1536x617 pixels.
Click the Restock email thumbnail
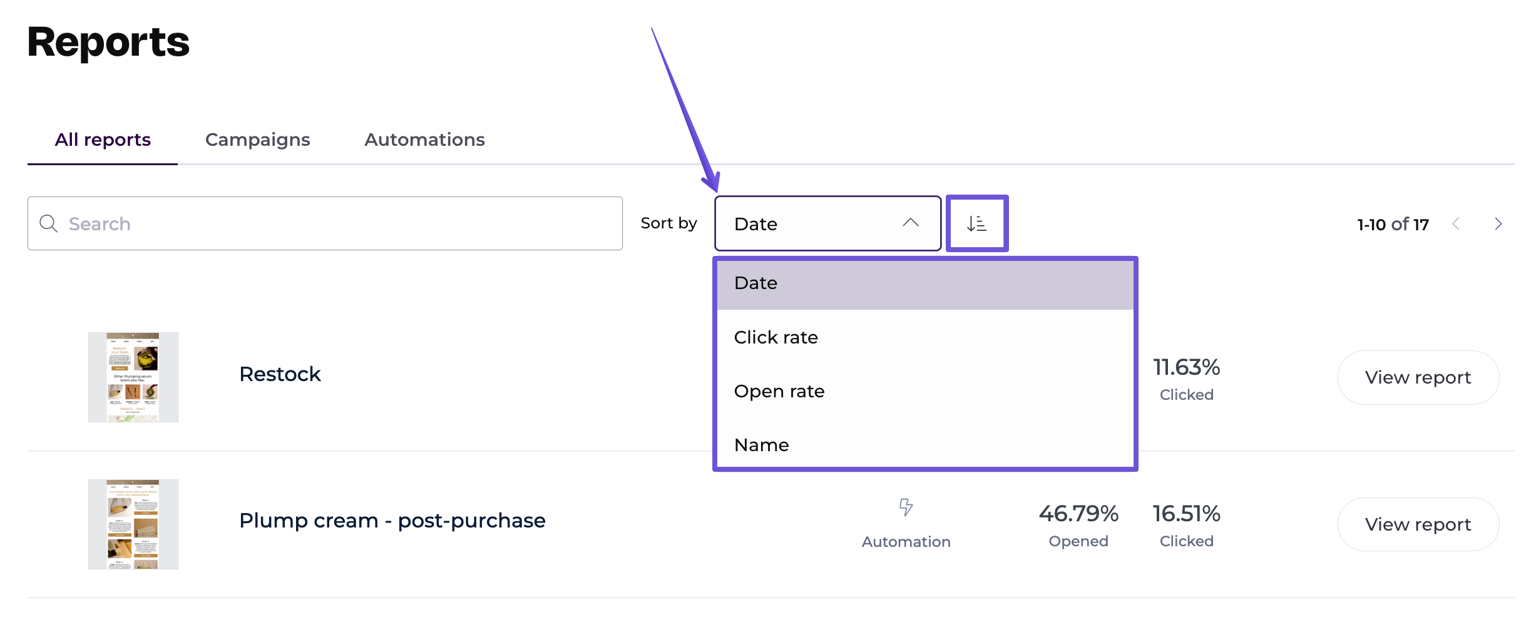coord(133,377)
